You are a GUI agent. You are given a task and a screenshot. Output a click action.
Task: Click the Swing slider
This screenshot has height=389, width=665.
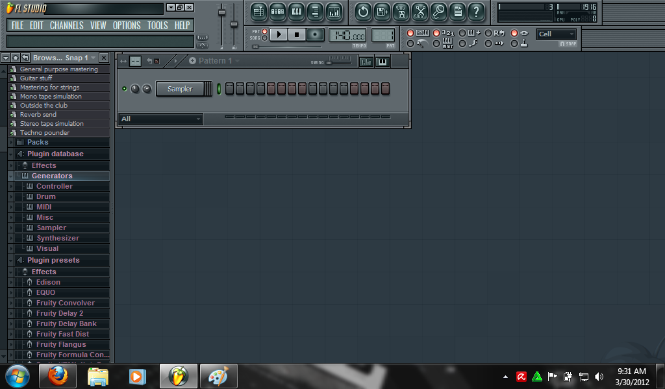339,62
